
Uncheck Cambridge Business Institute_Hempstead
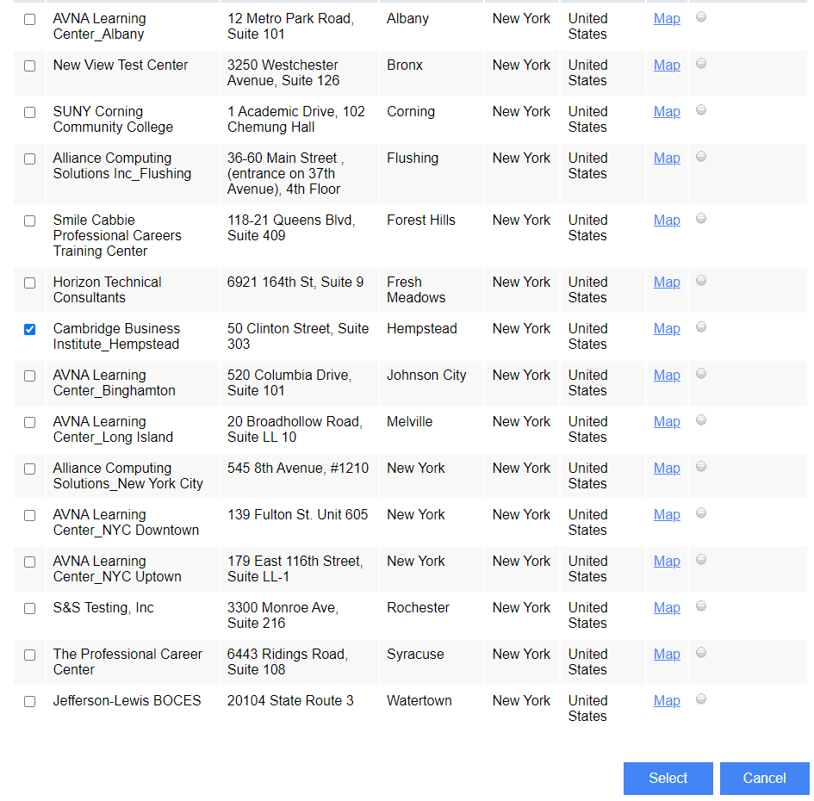[x=29, y=329]
